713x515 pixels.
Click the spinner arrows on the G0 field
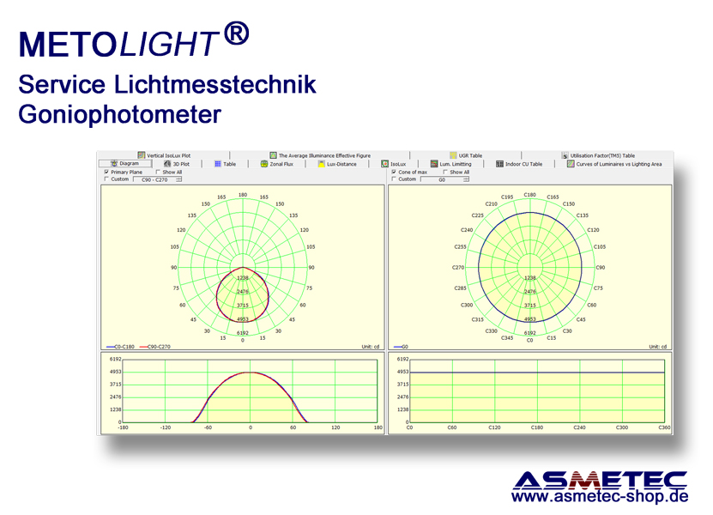466,179
